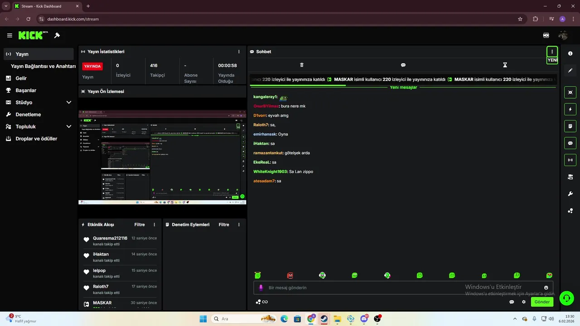Click username ramazantankut in chat
The height and width of the screenshot is (326, 580).
[x=268, y=153]
